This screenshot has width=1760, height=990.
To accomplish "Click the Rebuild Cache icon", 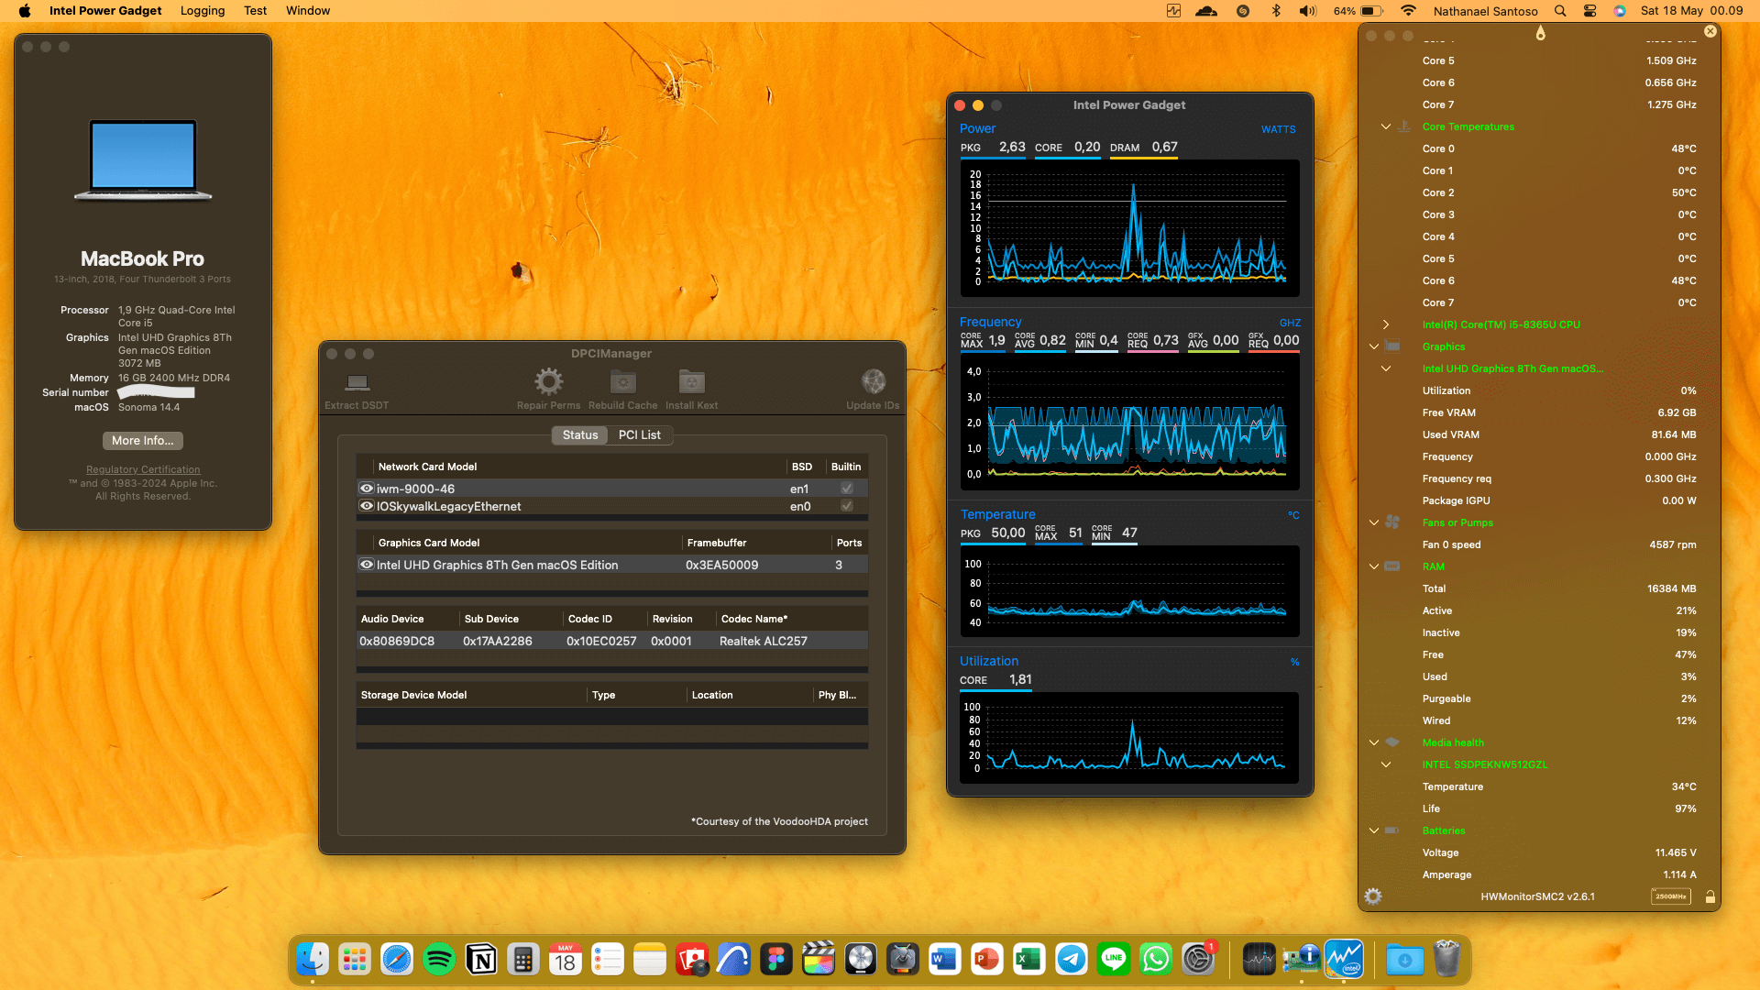I will click(622, 381).
